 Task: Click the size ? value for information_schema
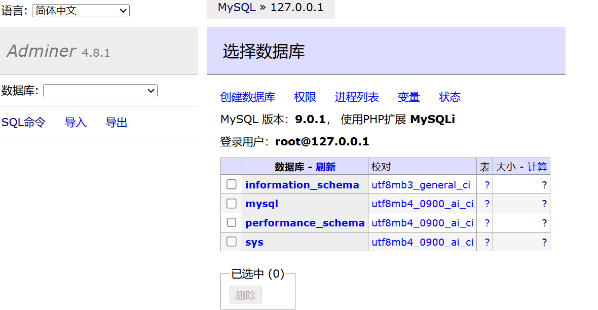click(544, 185)
